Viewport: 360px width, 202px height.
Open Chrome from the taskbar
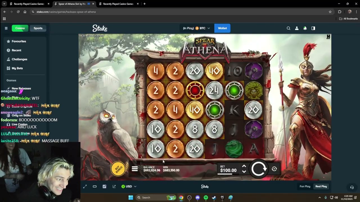pyautogui.click(x=181, y=198)
